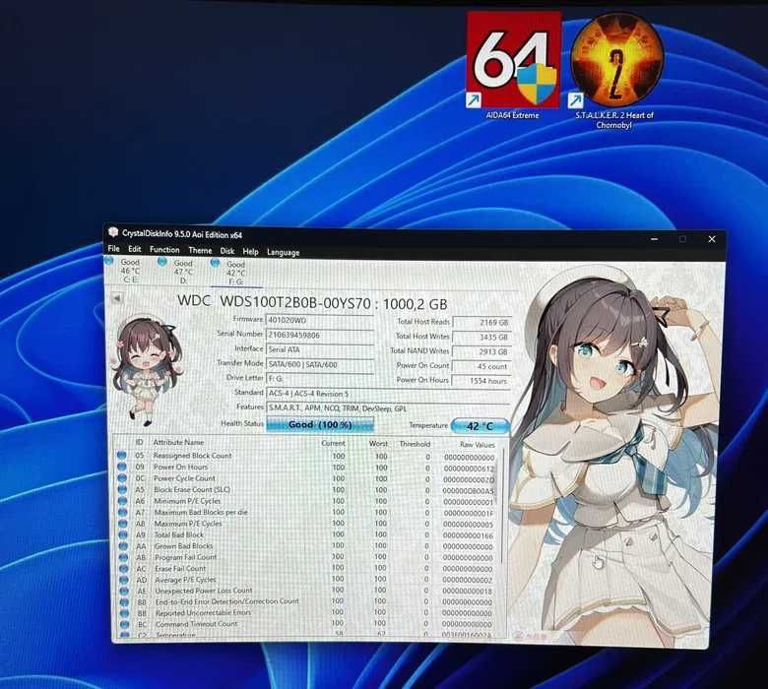Screen dimensions: 768x689
Task: Click the Features field listing S.M.A.R.T., APM
Action: click(x=388, y=407)
